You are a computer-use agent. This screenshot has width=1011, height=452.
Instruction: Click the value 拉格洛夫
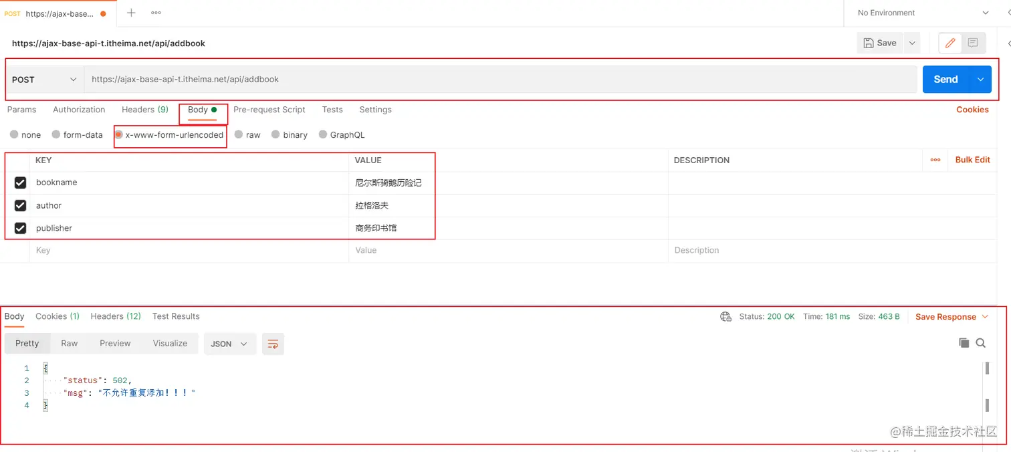coord(372,205)
